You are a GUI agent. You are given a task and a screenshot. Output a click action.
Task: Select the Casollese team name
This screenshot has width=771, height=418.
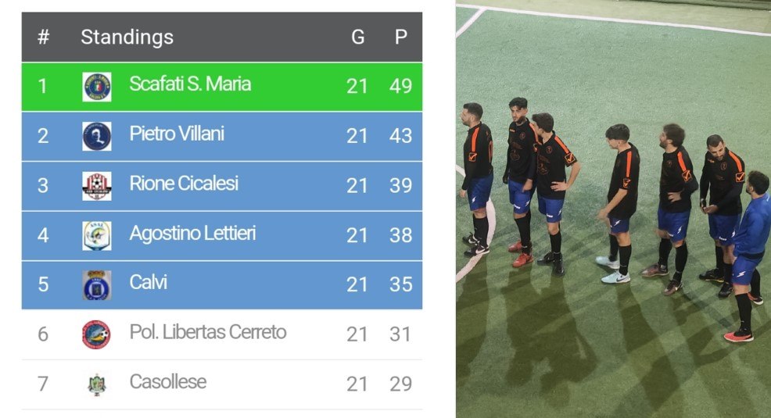click(167, 382)
